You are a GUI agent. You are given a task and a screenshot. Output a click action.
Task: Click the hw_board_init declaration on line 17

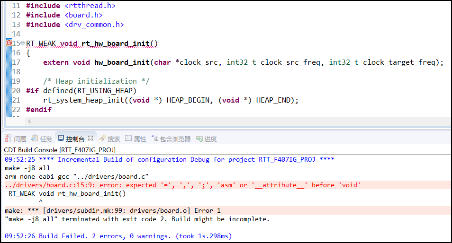[244, 62]
